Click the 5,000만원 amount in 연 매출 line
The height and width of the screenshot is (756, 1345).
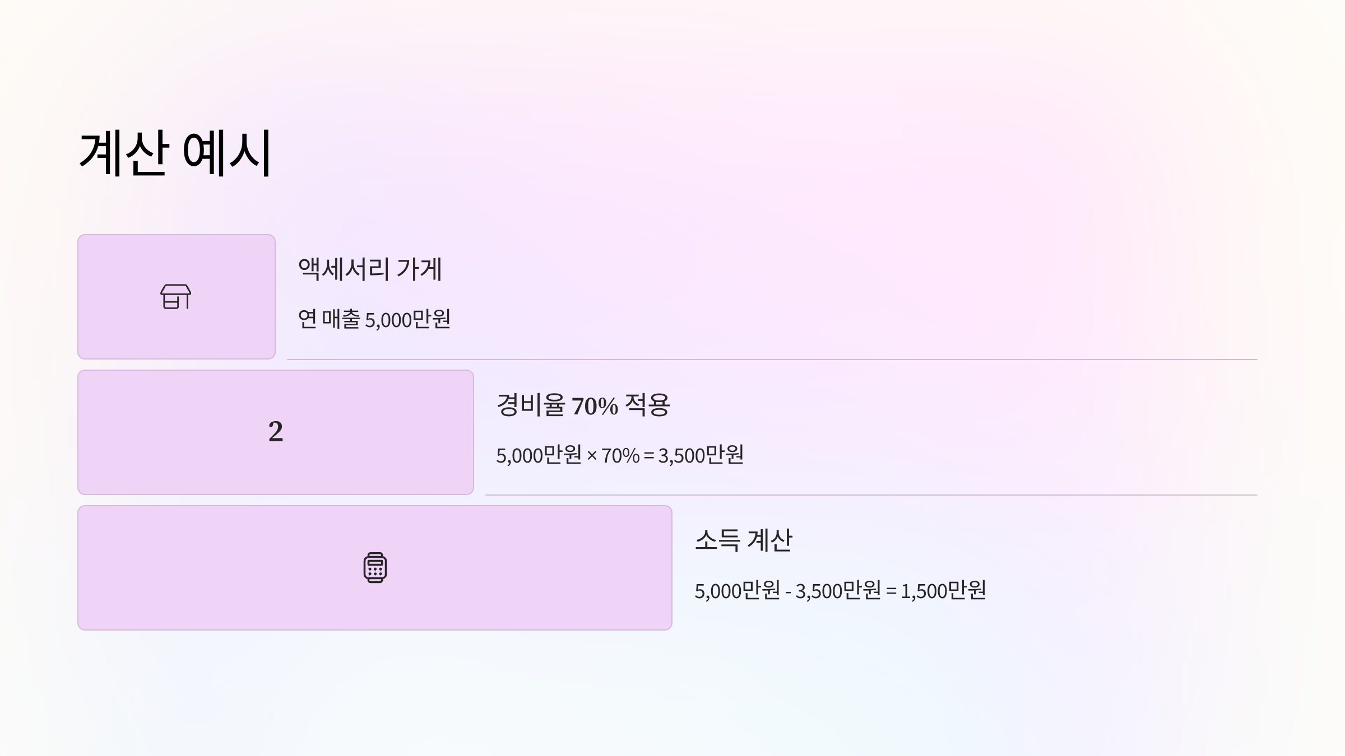pos(408,320)
